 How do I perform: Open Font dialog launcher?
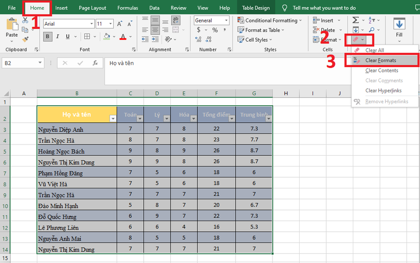coord(133,49)
